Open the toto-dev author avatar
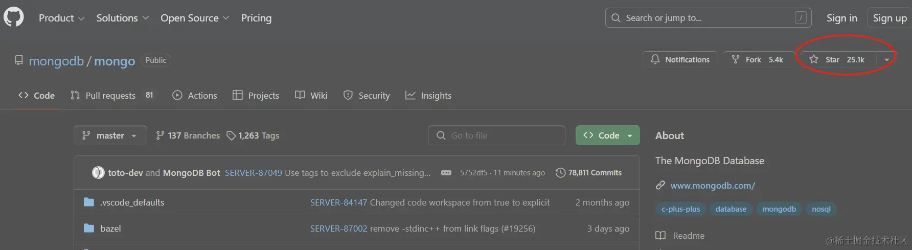Viewport: 912px width, 250px height. (x=98, y=173)
